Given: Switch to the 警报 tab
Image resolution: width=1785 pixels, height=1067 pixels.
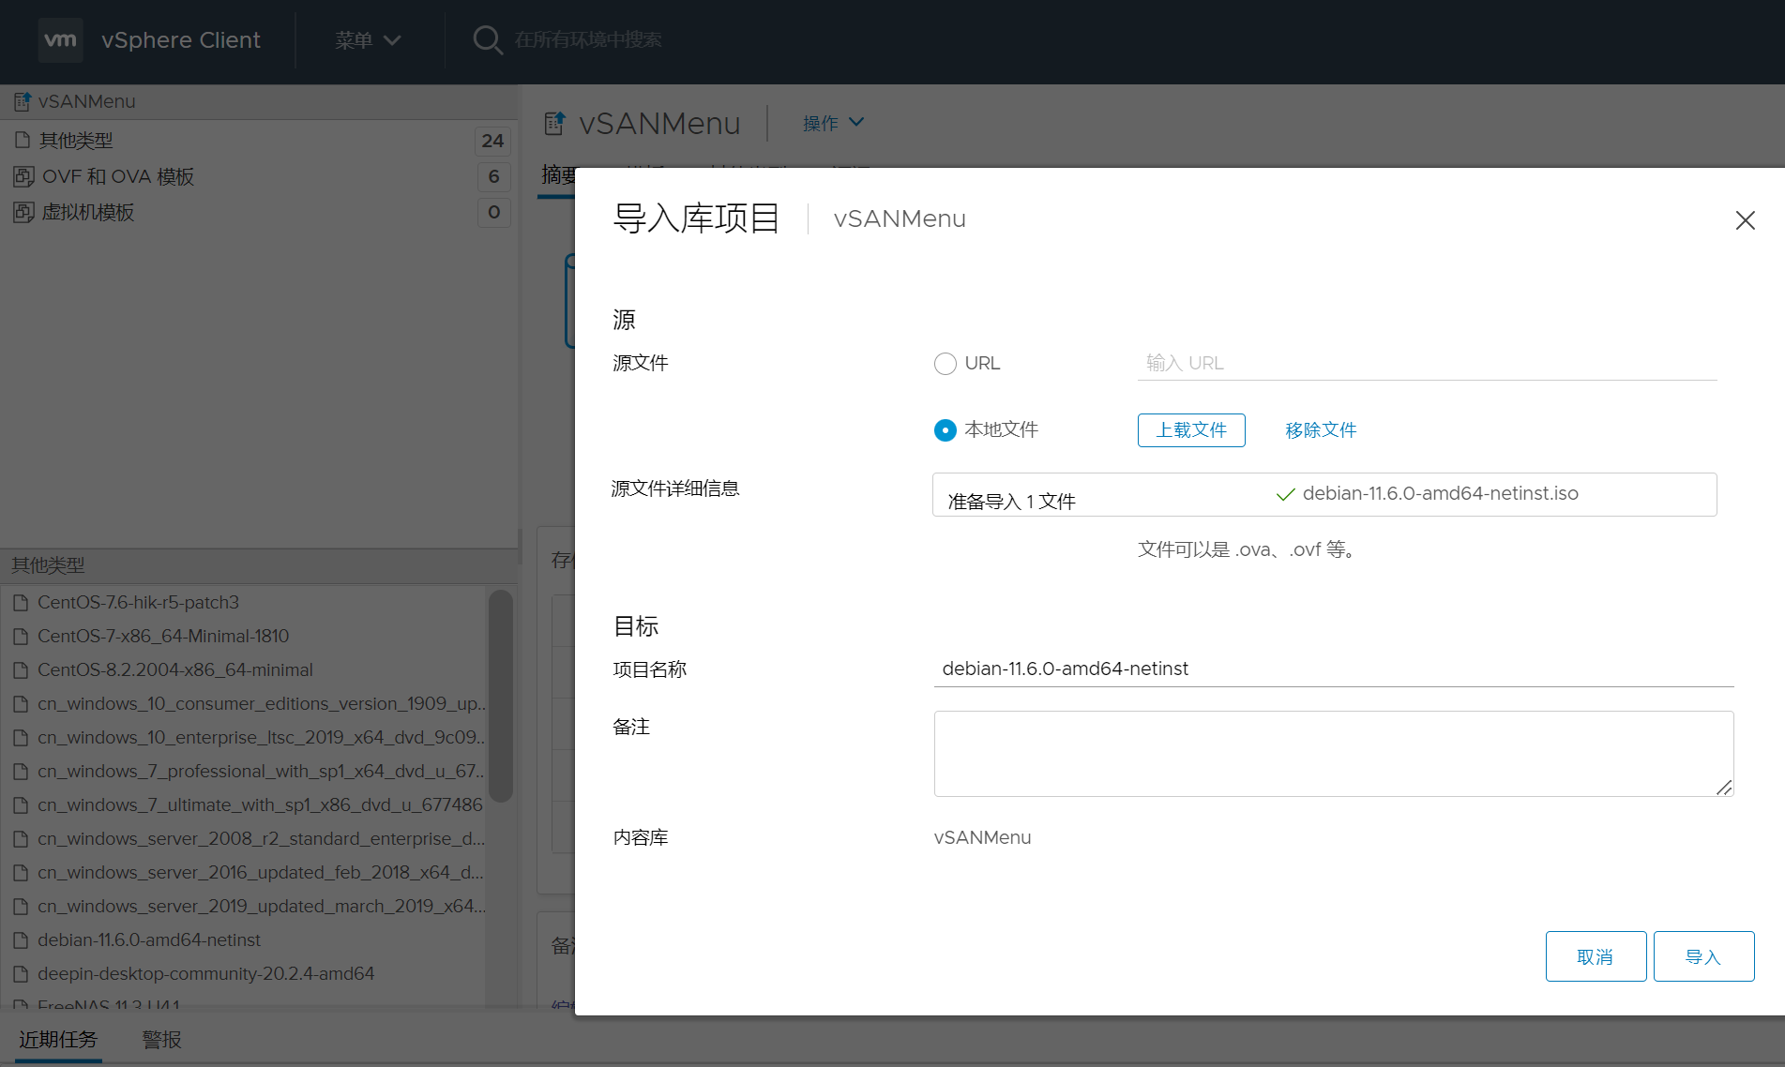Looking at the screenshot, I should (x=160, y=1039).
